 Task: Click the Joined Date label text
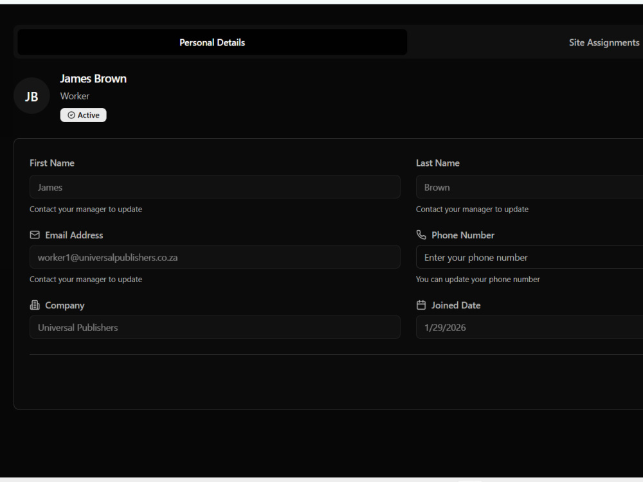tap(456, 305)
